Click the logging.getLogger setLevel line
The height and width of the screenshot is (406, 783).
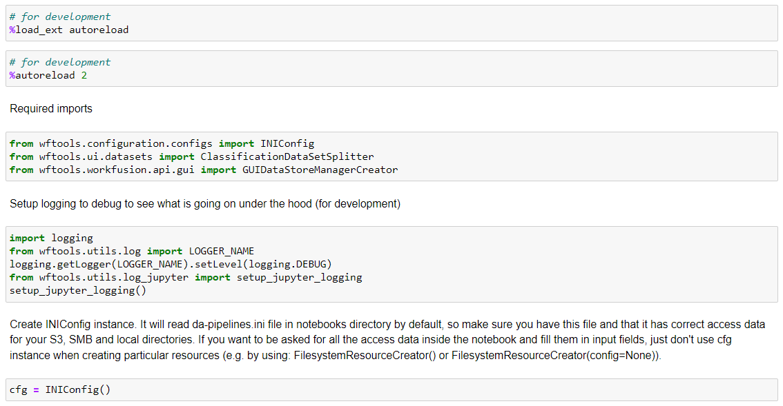[171, 264]
